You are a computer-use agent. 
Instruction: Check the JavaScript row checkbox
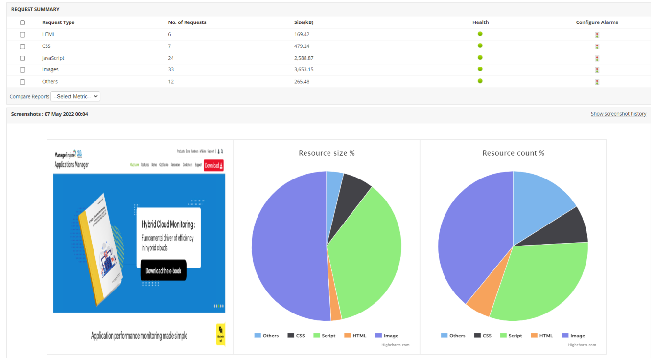point(23,58)
